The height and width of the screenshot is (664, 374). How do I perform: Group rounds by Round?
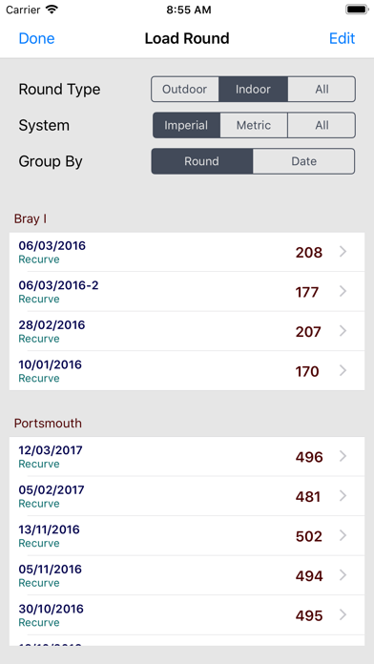coord(202,161)
